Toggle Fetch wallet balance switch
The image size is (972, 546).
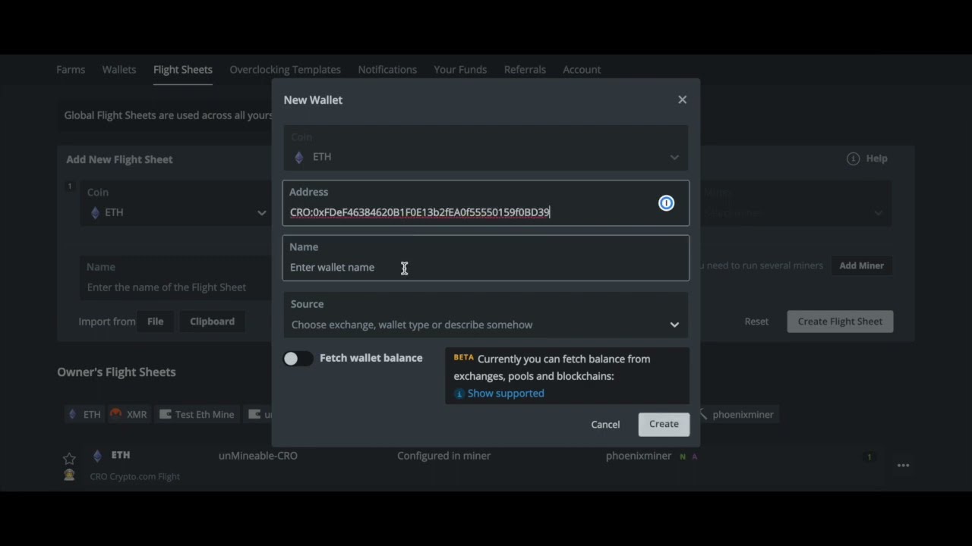(x=298, y=359)
